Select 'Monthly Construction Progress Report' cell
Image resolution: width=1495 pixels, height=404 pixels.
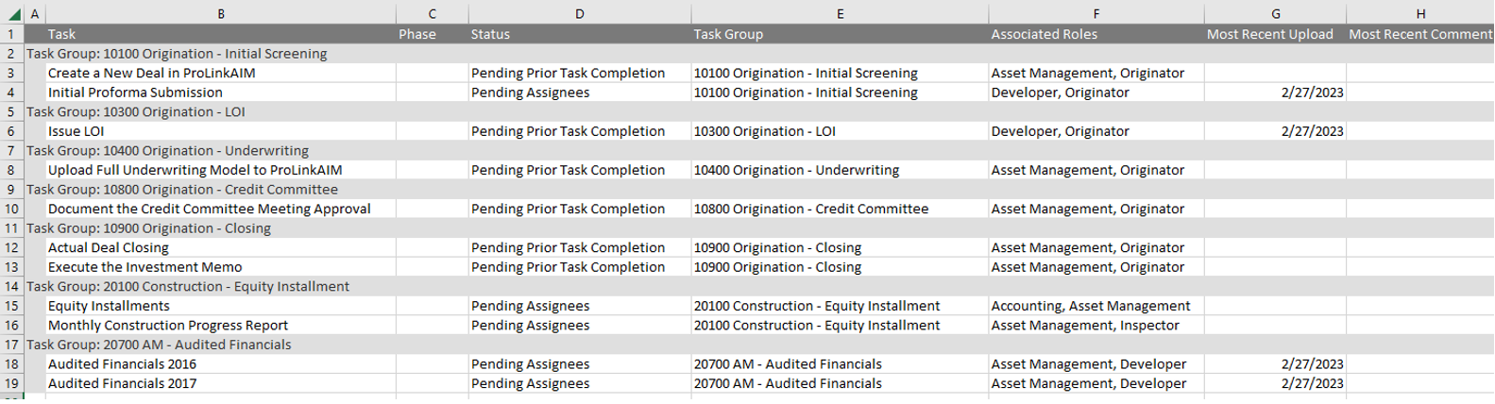point(221,325)
